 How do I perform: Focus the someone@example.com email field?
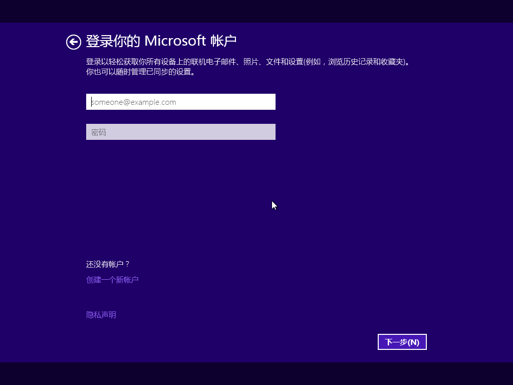180,102
